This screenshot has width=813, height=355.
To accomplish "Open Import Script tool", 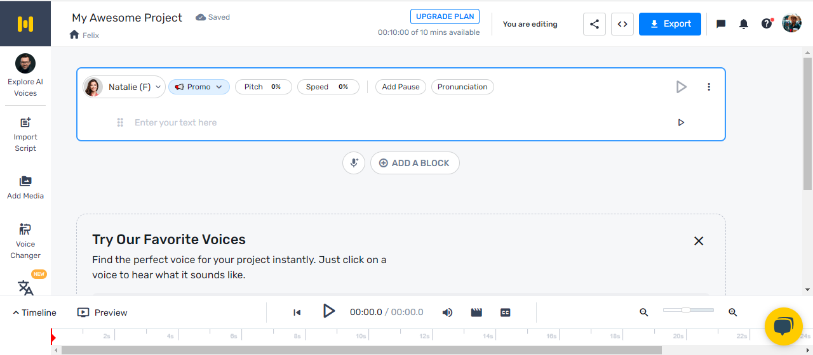I will coord(25,134).
